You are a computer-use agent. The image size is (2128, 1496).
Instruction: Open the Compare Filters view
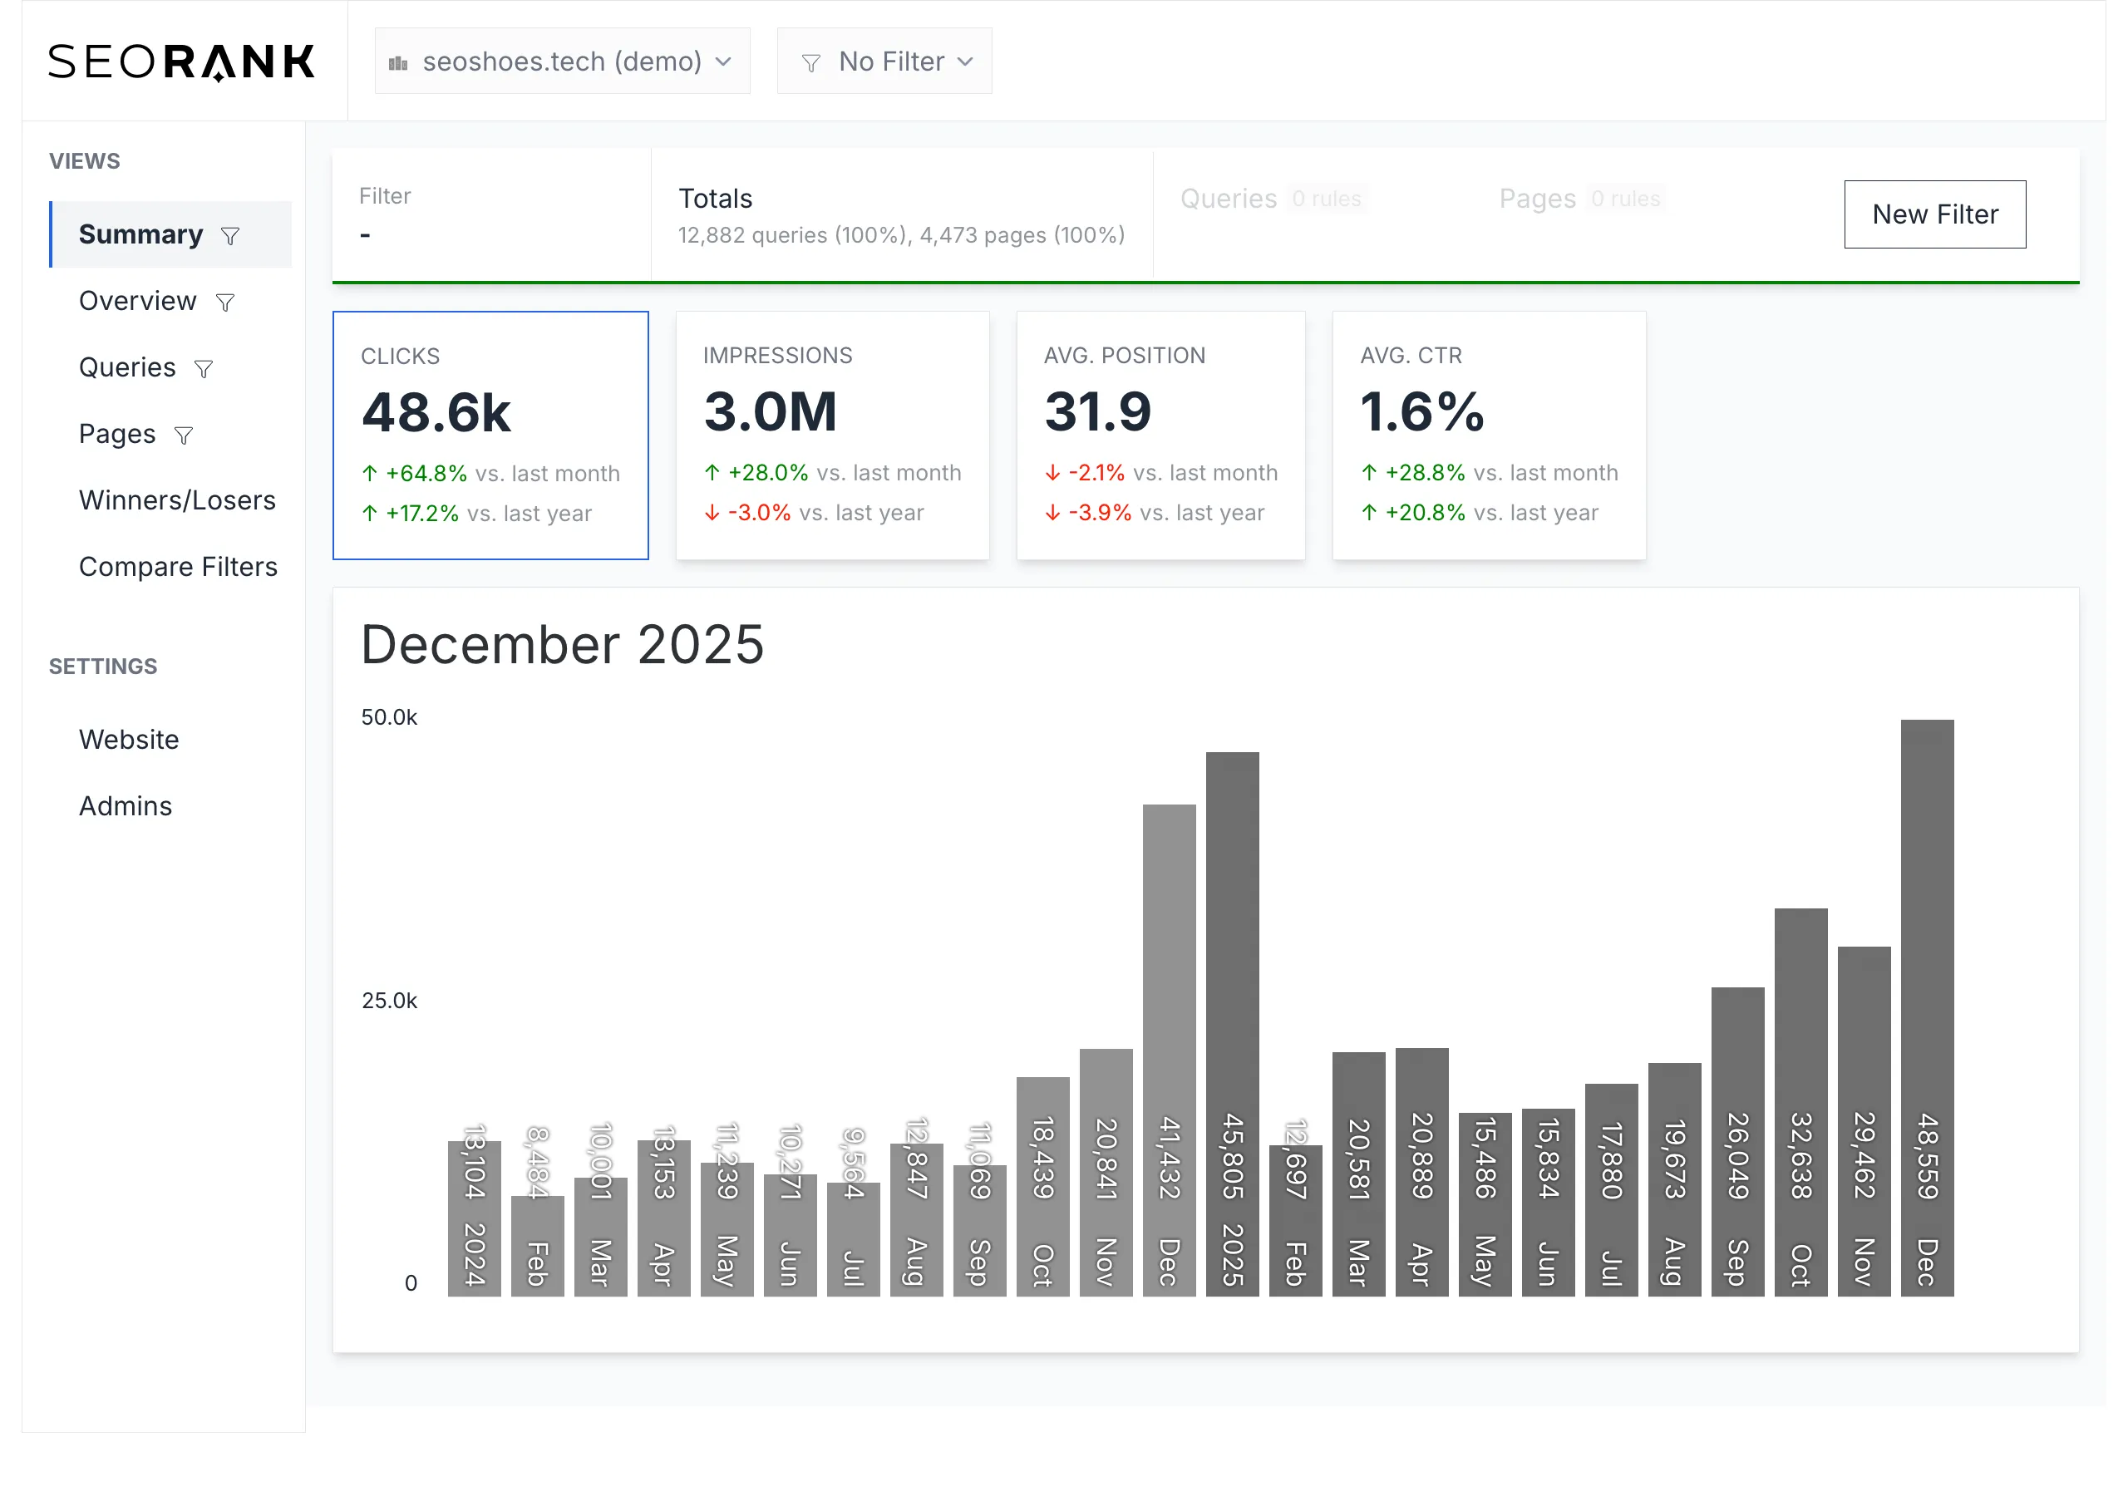pos(178,568)
